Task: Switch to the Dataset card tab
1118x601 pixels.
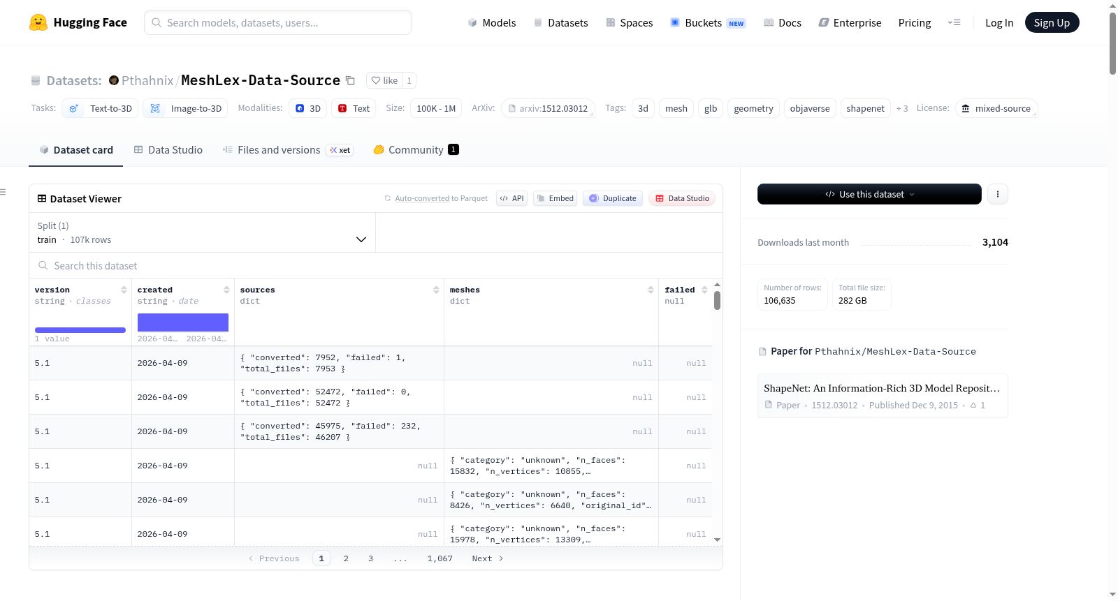Action: tap(76, 150)
